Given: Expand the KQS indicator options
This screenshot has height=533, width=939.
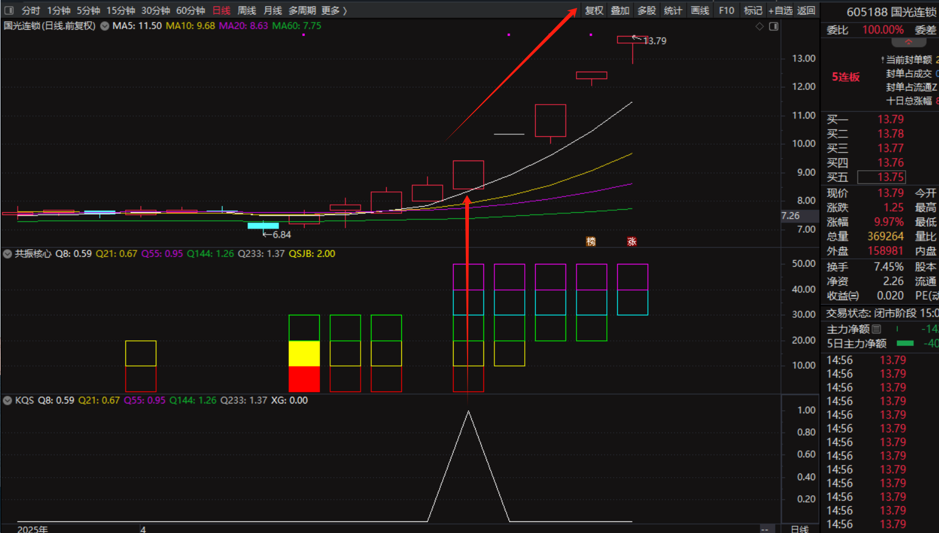Looking at the screenshot, I should click(x=7, y=401).
